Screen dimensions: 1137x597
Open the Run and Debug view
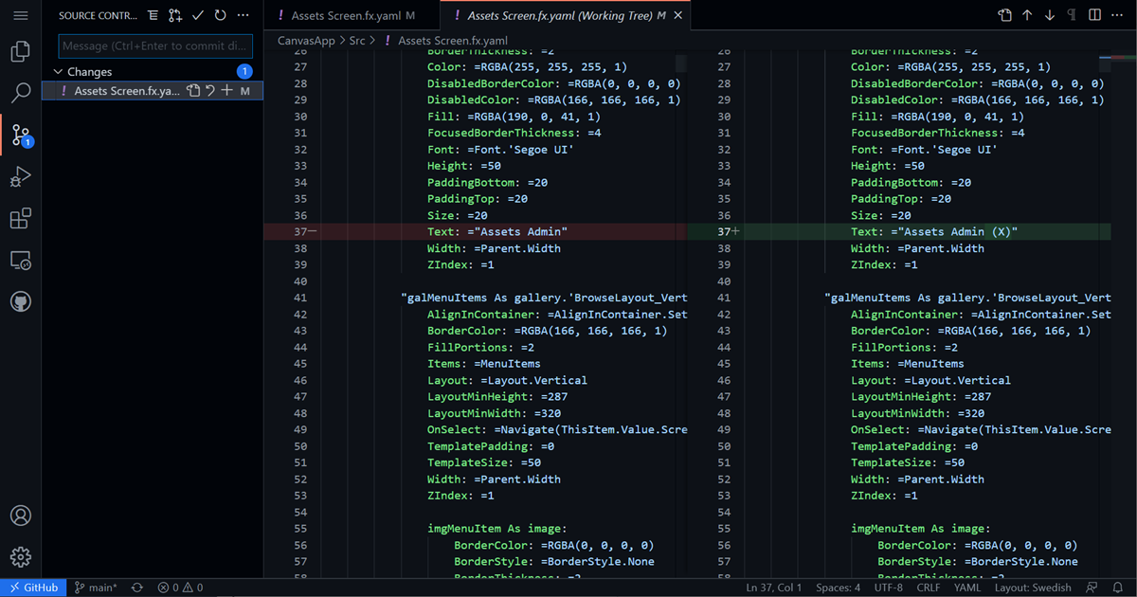click(x=21, y=176)
